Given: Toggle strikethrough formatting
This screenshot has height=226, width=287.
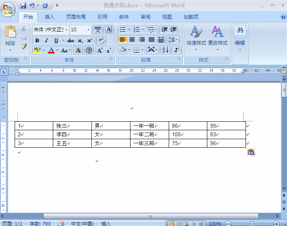Looking at the screenshot, I should pos(71,41).
